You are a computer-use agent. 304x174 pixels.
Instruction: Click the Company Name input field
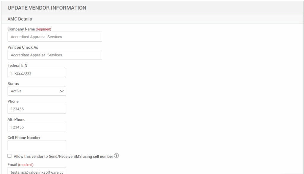point(55,37)
